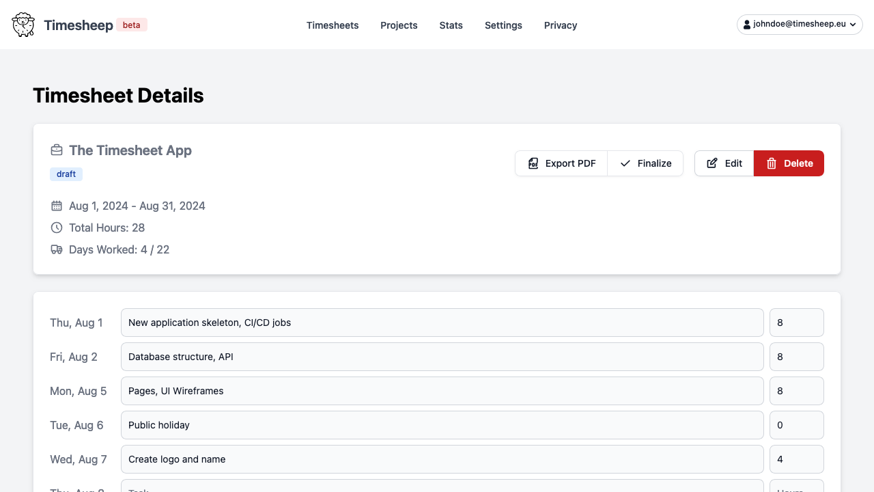Select the Public holiday task field

pos(442,425)
